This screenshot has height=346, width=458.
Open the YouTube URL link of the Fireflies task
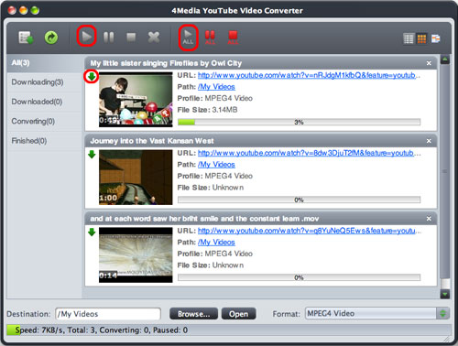click(x=309, y=75)
